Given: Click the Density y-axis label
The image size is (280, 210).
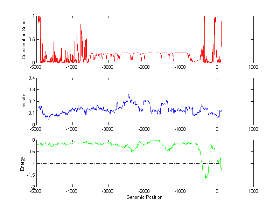Looking at the screenshot, I should (x=24, y=101).
